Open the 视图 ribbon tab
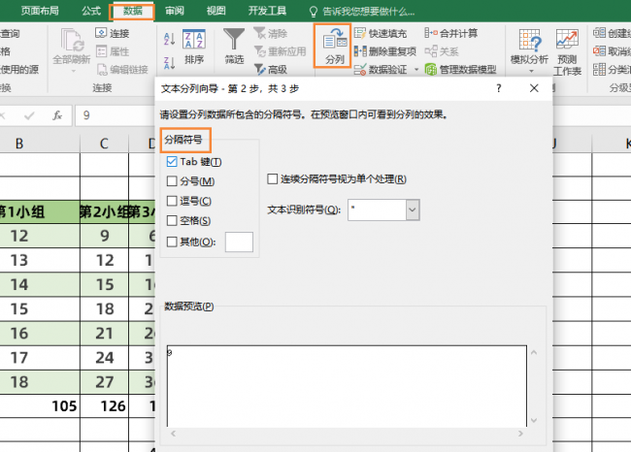Screen dimensions: 631x452 coord(216,11)
